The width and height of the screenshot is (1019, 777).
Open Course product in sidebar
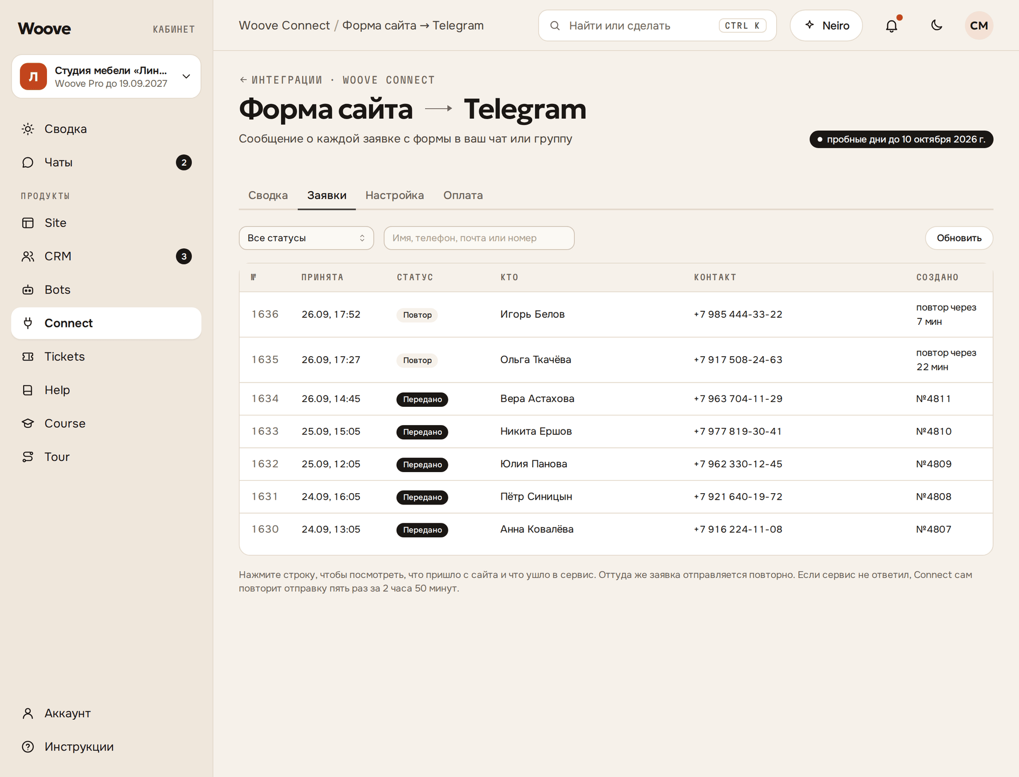click(106, 424)
